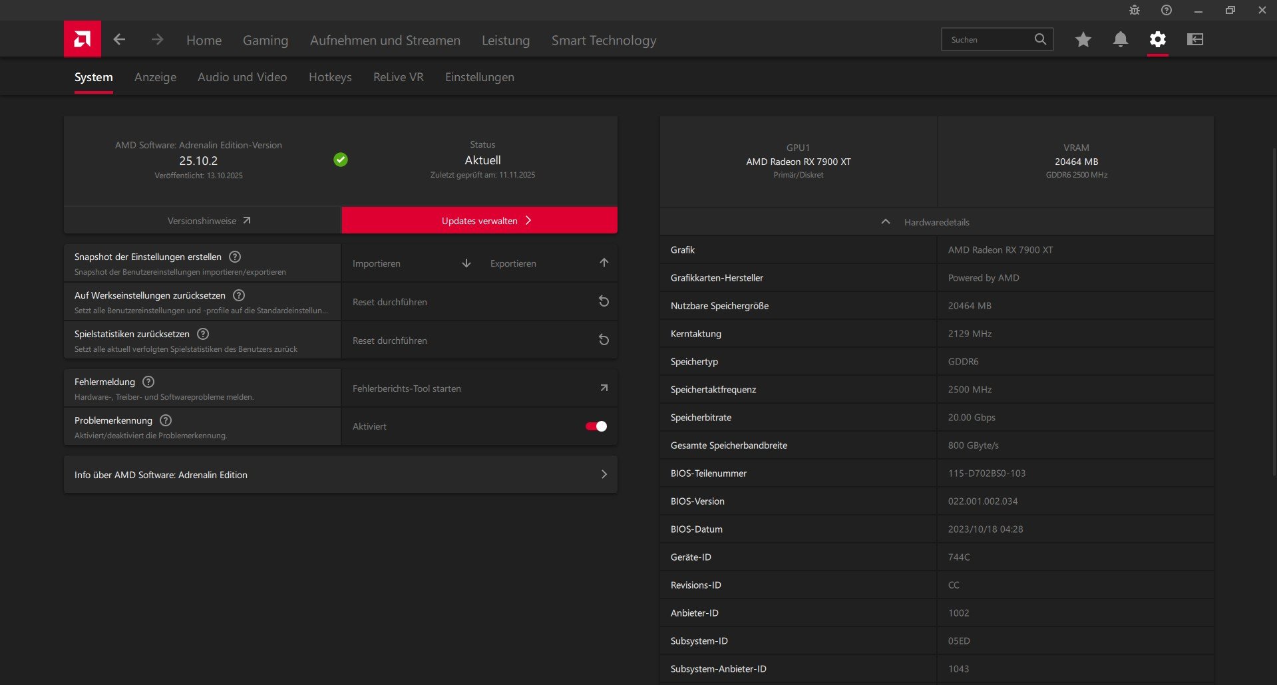Click Subsystem-Anbieter-ID value 1043
Image resolution: width=1277 pixels, height=685 pixels.
tap(959, 669)
